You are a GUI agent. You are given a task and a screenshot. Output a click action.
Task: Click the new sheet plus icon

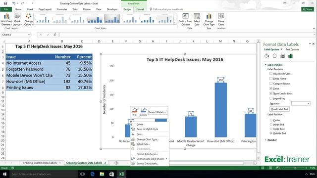pos(116,163)
